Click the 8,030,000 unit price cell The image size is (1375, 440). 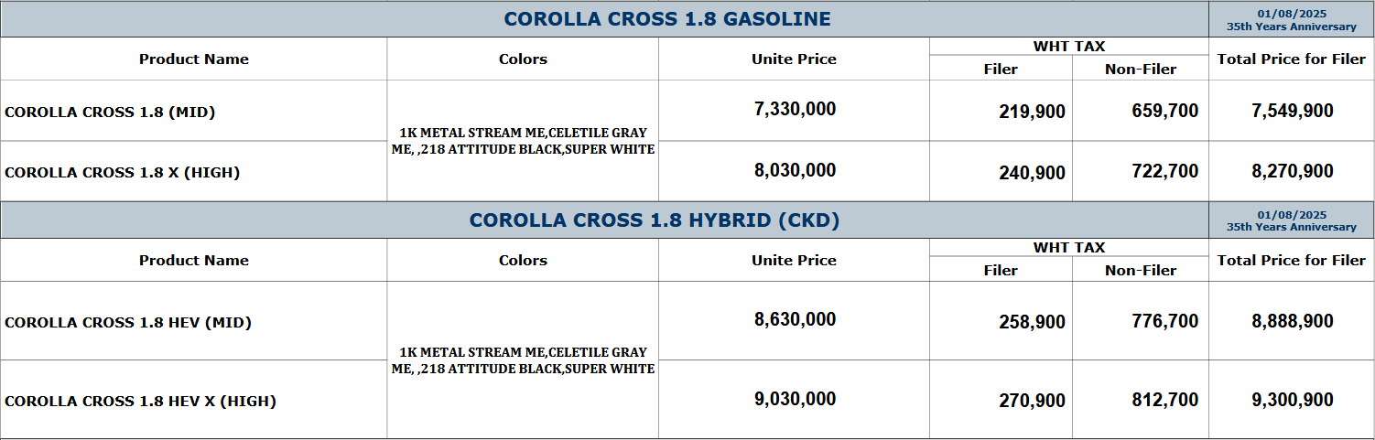(795, 171)
